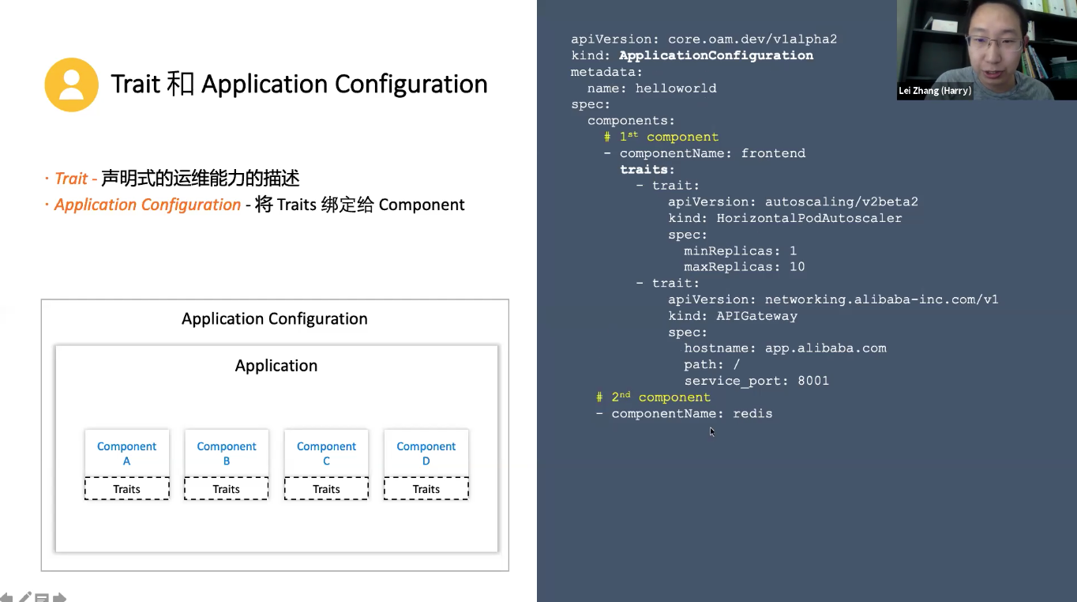Click componentName: redis line
The width and height of the screenshot is (1077, 602).
(x=685, y=414)
